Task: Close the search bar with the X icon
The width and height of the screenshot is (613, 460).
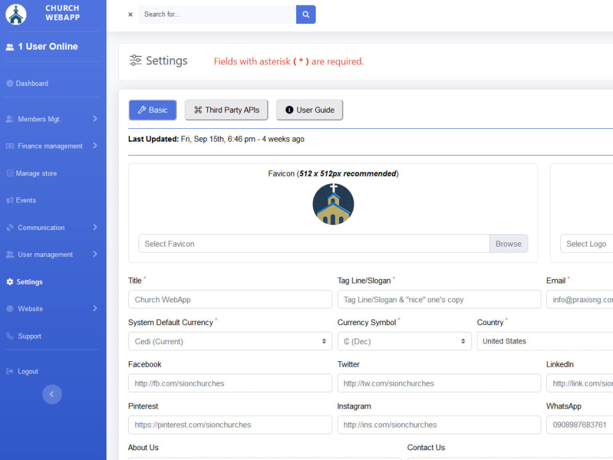Action: click(x=131, y=15)
